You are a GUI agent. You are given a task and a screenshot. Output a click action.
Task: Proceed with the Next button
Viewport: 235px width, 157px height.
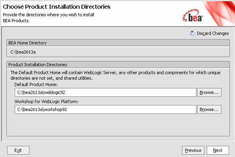click(218, 150)
